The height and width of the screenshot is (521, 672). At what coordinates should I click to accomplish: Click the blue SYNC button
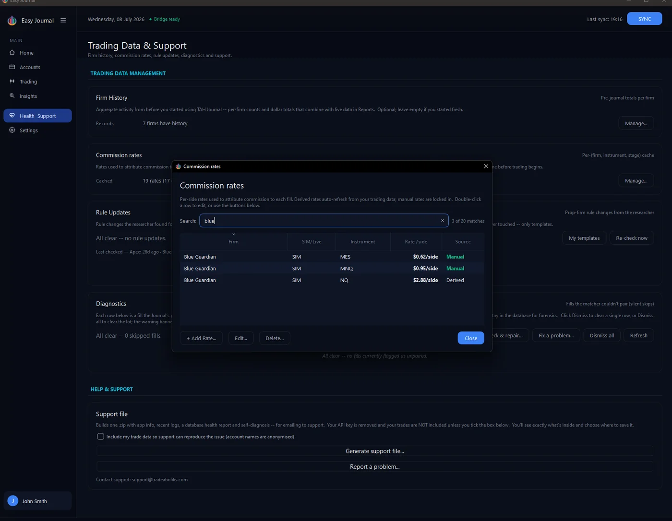click(x=644, y=19)
